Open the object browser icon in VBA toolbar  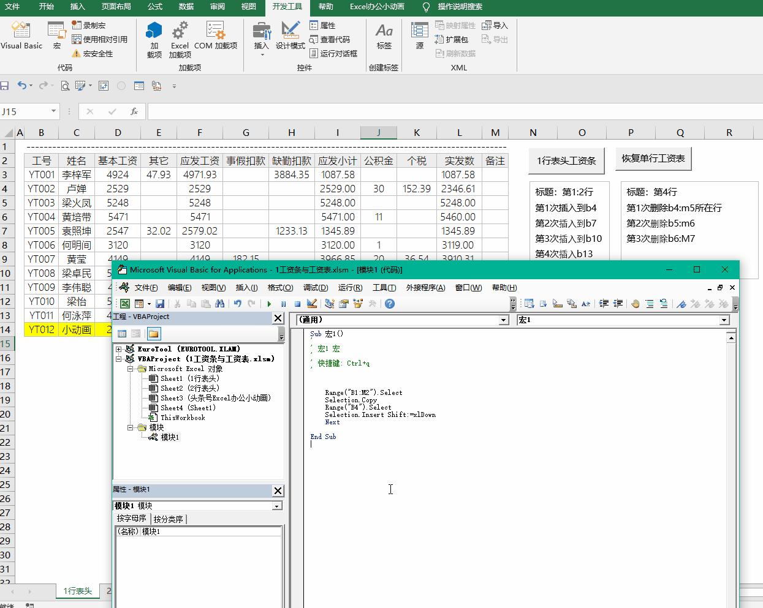pos(358,304)
